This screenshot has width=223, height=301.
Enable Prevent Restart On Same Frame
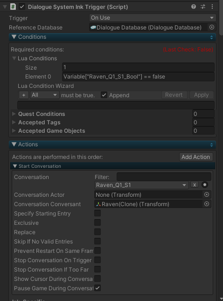98,251
